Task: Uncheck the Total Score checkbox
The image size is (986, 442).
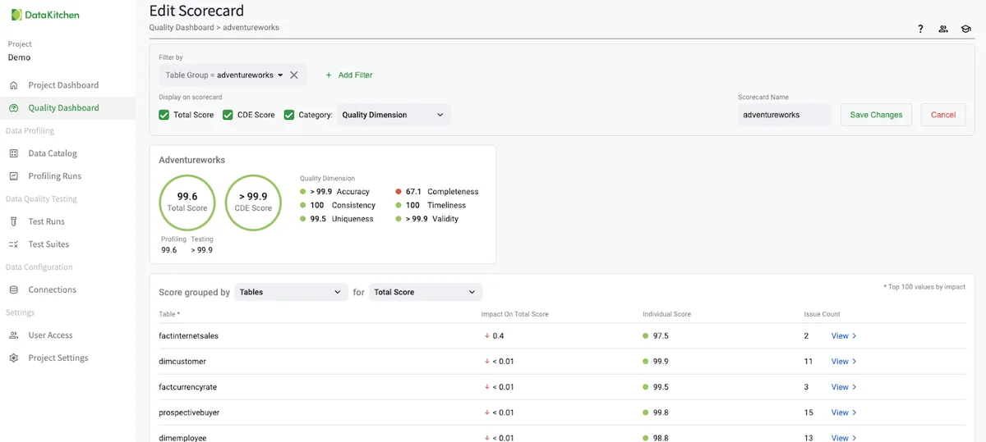Action: point(164,115)
